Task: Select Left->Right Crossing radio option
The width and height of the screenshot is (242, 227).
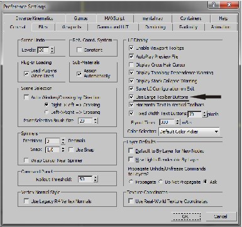Action: [47, 113]
